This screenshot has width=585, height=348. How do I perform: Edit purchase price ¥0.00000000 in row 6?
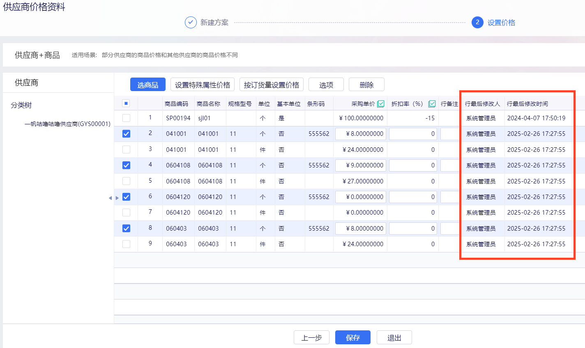(361, 197)
